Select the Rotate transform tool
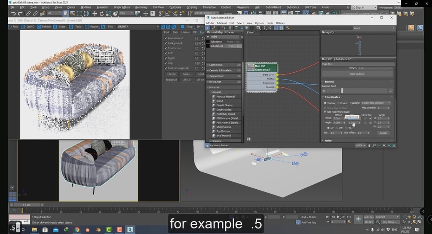 (102, 13)
